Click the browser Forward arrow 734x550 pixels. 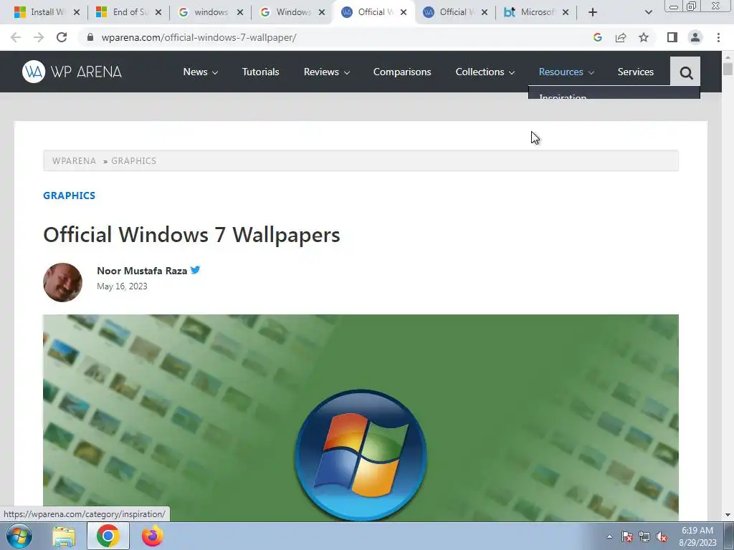(39, 37)
